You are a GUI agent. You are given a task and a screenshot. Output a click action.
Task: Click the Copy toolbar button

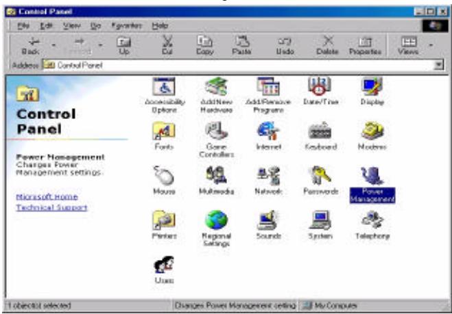point(204,46)
